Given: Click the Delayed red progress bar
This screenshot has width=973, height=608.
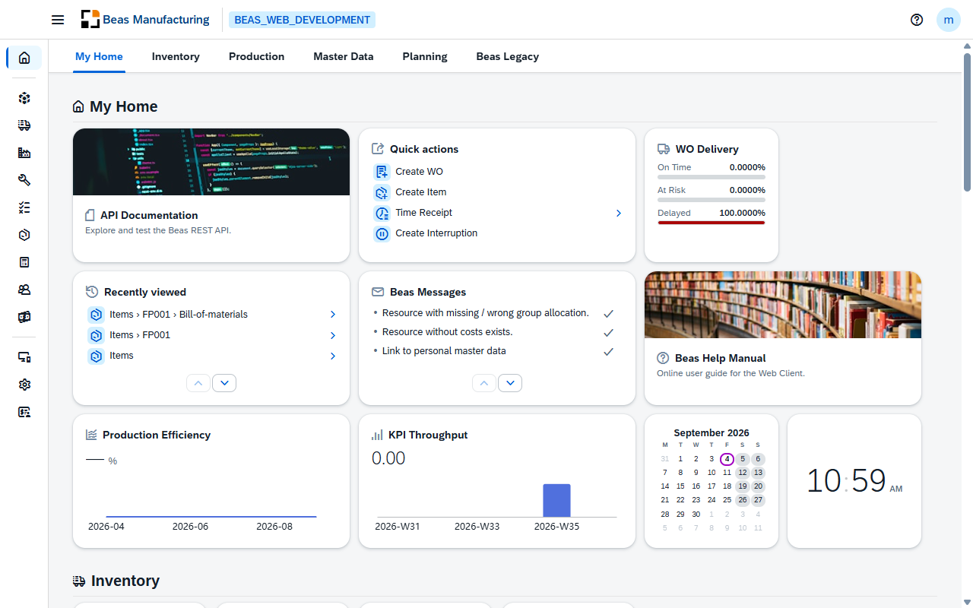Looking at the screenshot, I should [712, 223].
